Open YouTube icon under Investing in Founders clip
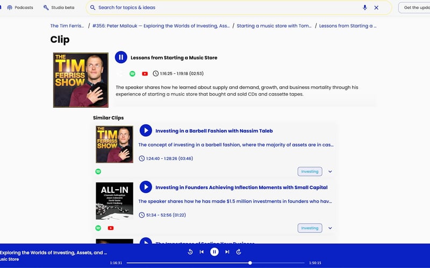The image size is (430, 268). (x=111, y=228)
